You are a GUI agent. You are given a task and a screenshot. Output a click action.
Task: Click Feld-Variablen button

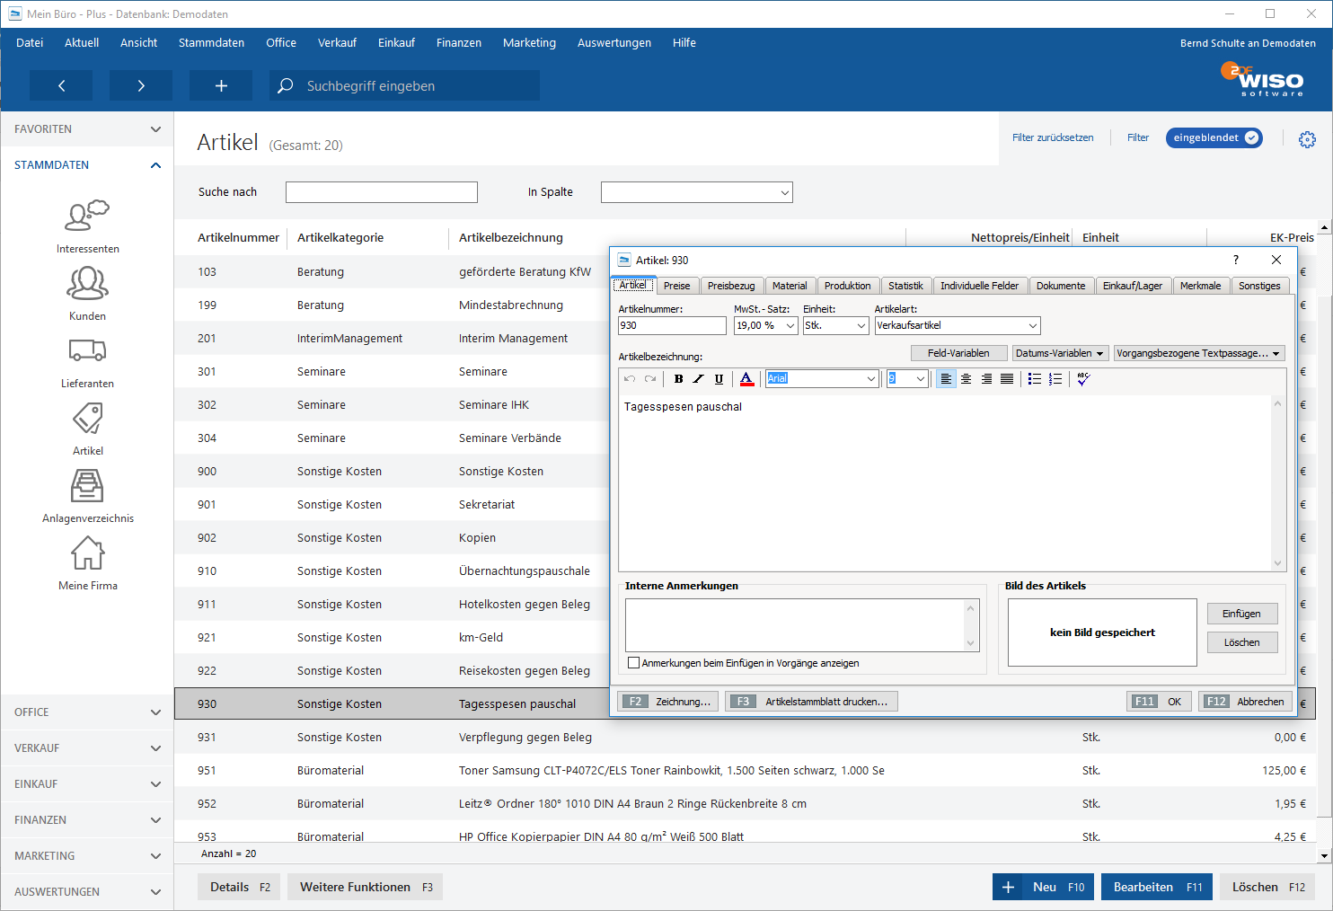[958, 353]
